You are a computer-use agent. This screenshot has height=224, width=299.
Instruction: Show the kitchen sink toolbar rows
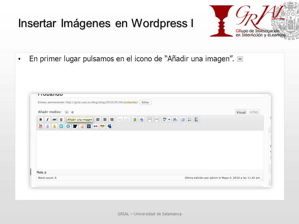tap(190, 119)
